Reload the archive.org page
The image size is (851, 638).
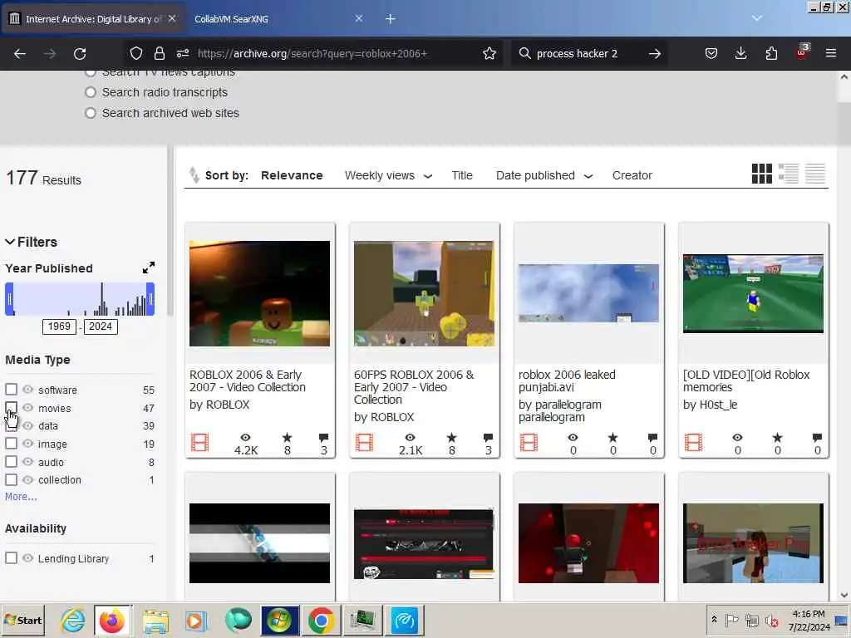click(x=80, y=53)
